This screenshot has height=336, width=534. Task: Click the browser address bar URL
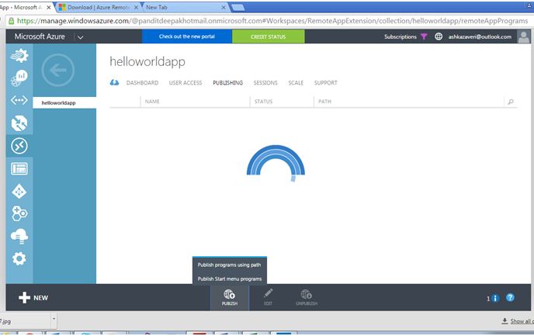point(272,21)
